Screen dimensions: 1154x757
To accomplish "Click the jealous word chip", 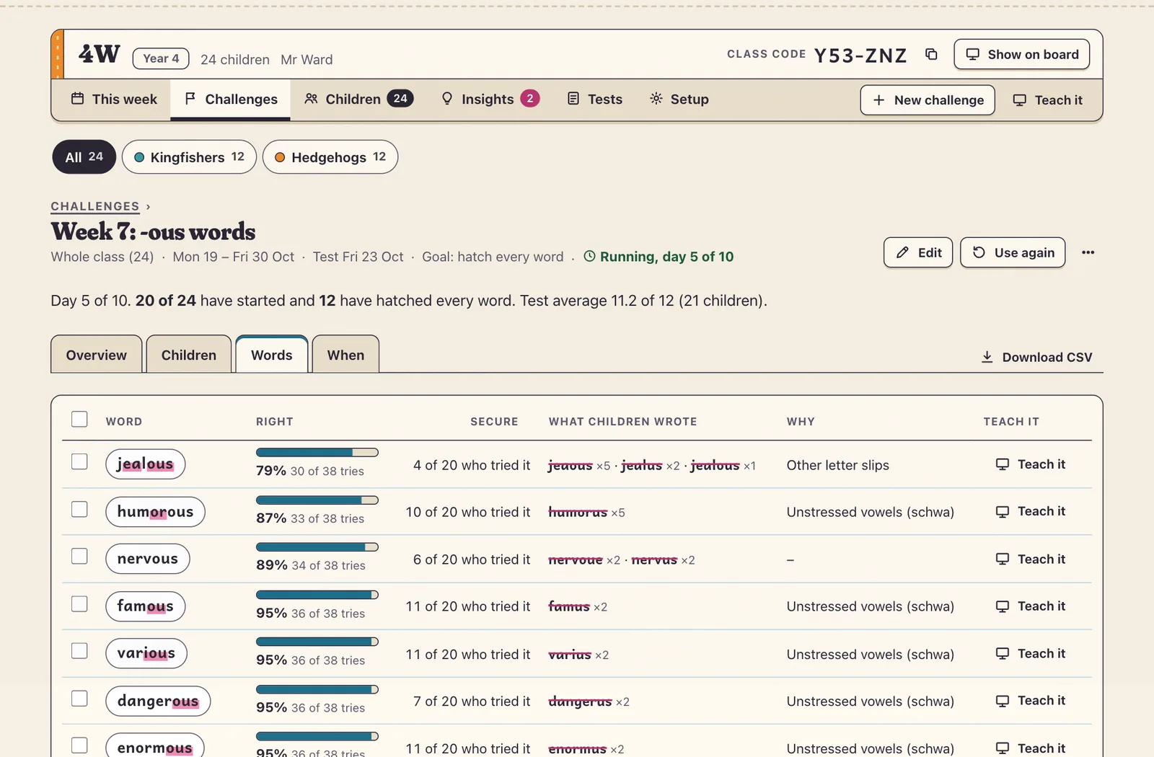I will 145,464.
